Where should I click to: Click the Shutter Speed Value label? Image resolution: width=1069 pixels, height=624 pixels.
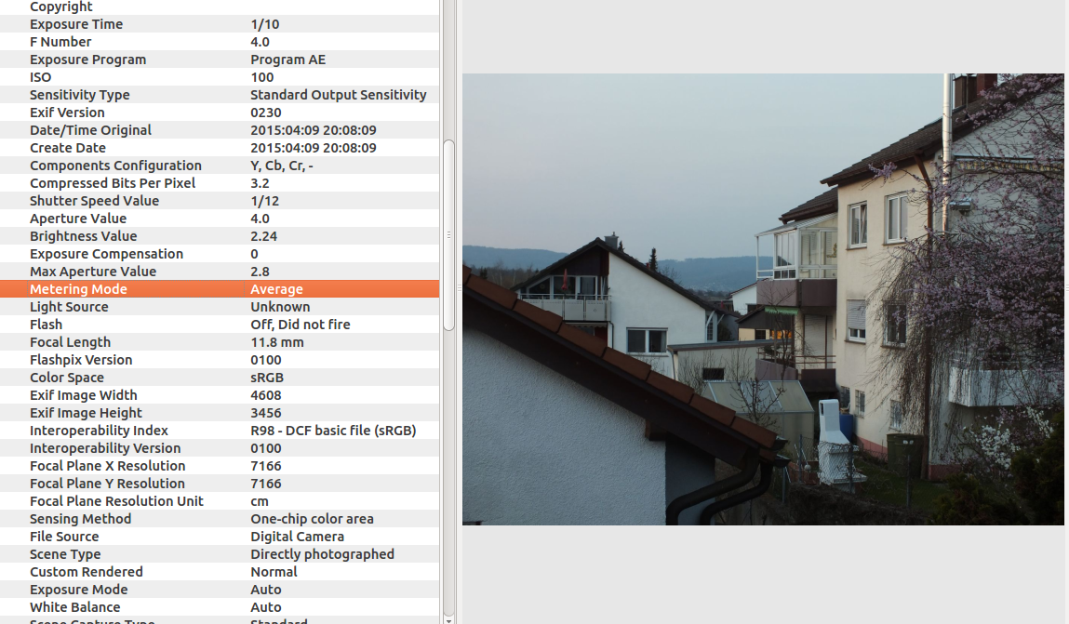pyautogui.click(x=94, y=201)
